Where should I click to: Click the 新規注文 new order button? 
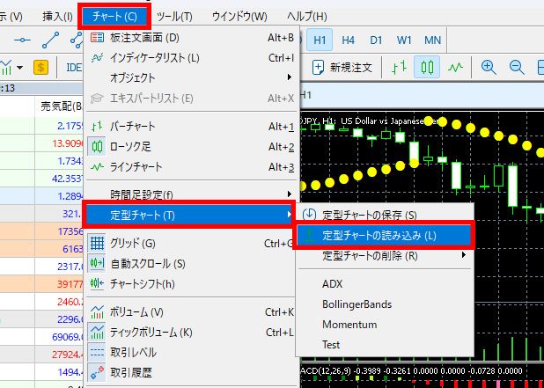(x=343, y=67)
